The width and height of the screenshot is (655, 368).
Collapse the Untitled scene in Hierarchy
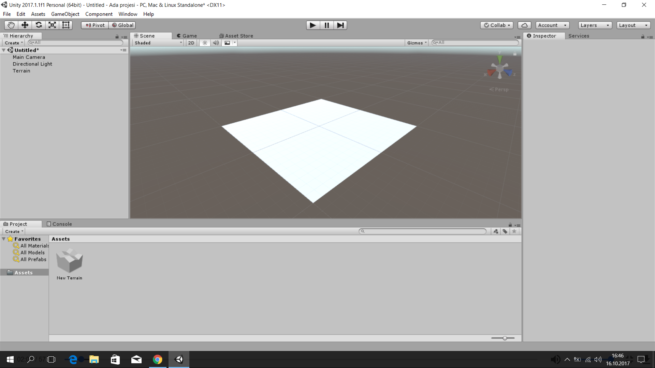pyautogui.click(x=4, y=50)
